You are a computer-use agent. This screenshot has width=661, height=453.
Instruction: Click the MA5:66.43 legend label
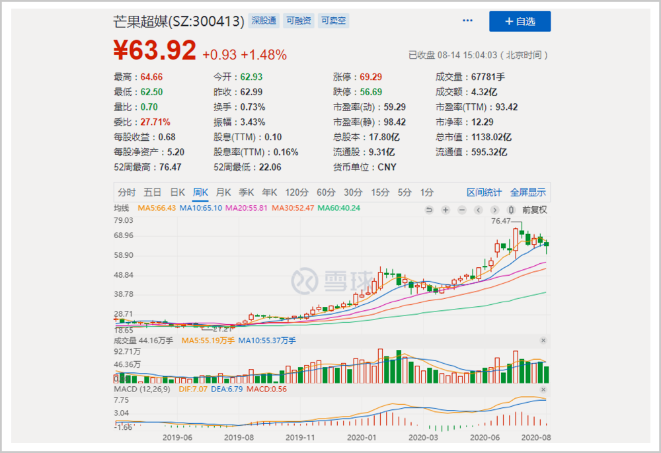(x=157, y=208)
